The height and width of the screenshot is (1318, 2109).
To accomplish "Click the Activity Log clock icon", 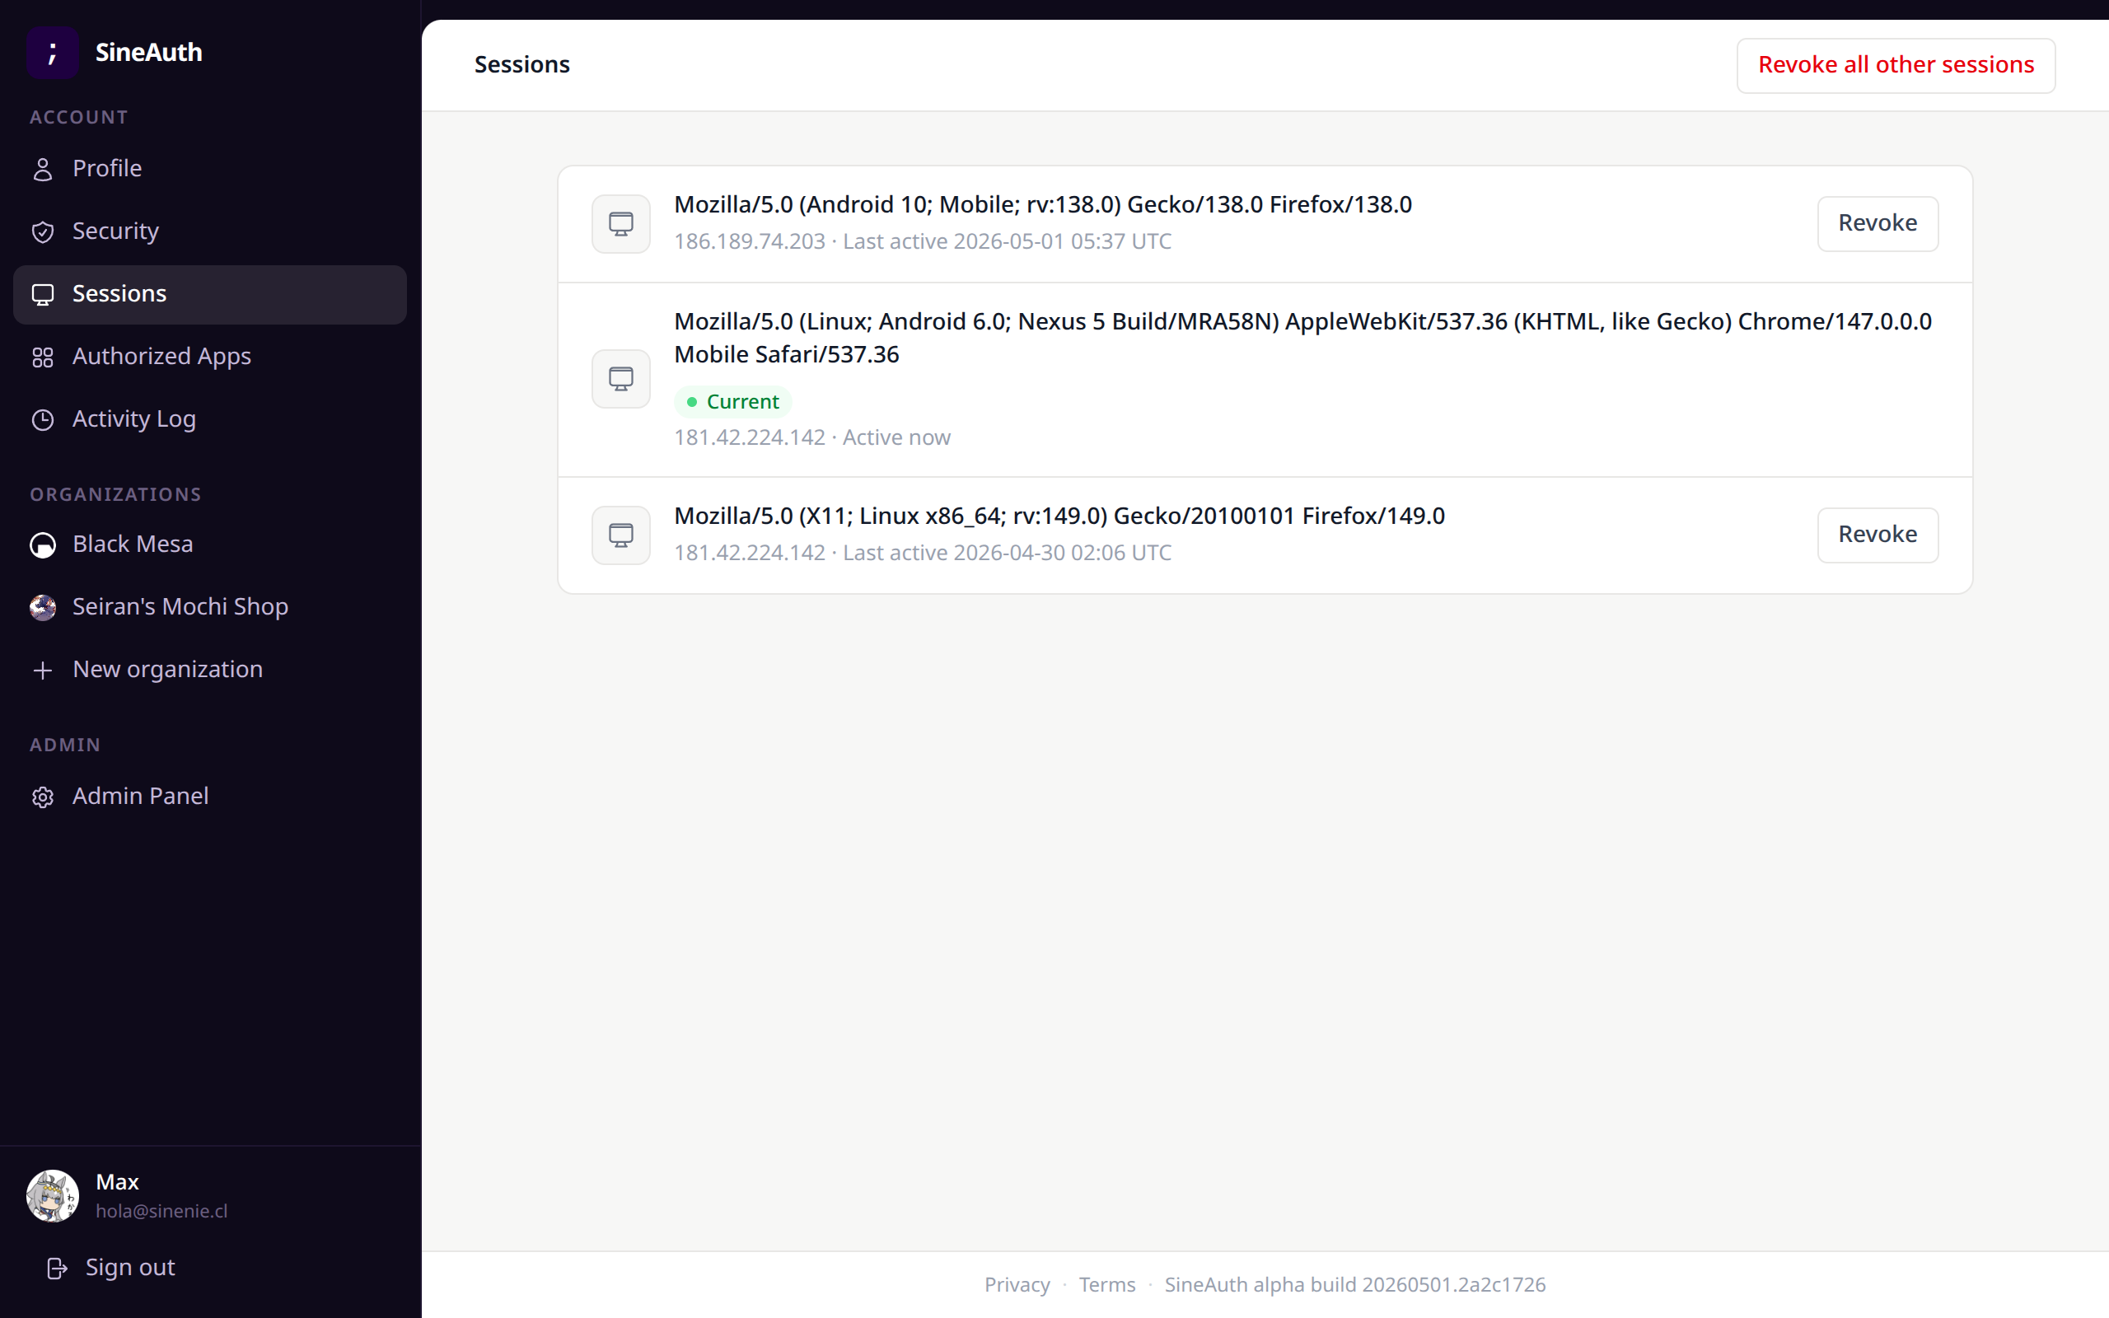I will point(43,420).
